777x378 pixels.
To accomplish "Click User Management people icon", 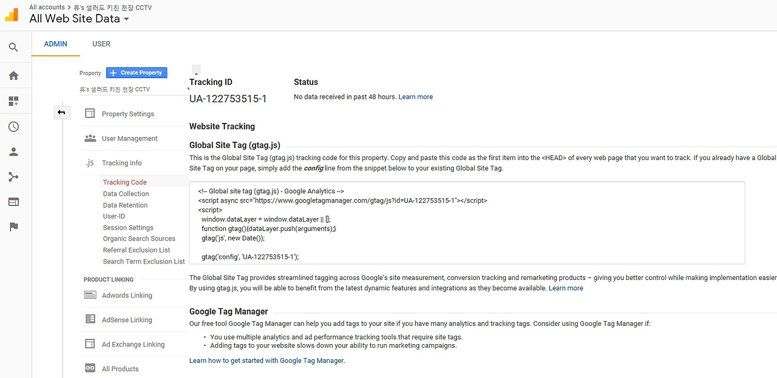I will point(90,138).
